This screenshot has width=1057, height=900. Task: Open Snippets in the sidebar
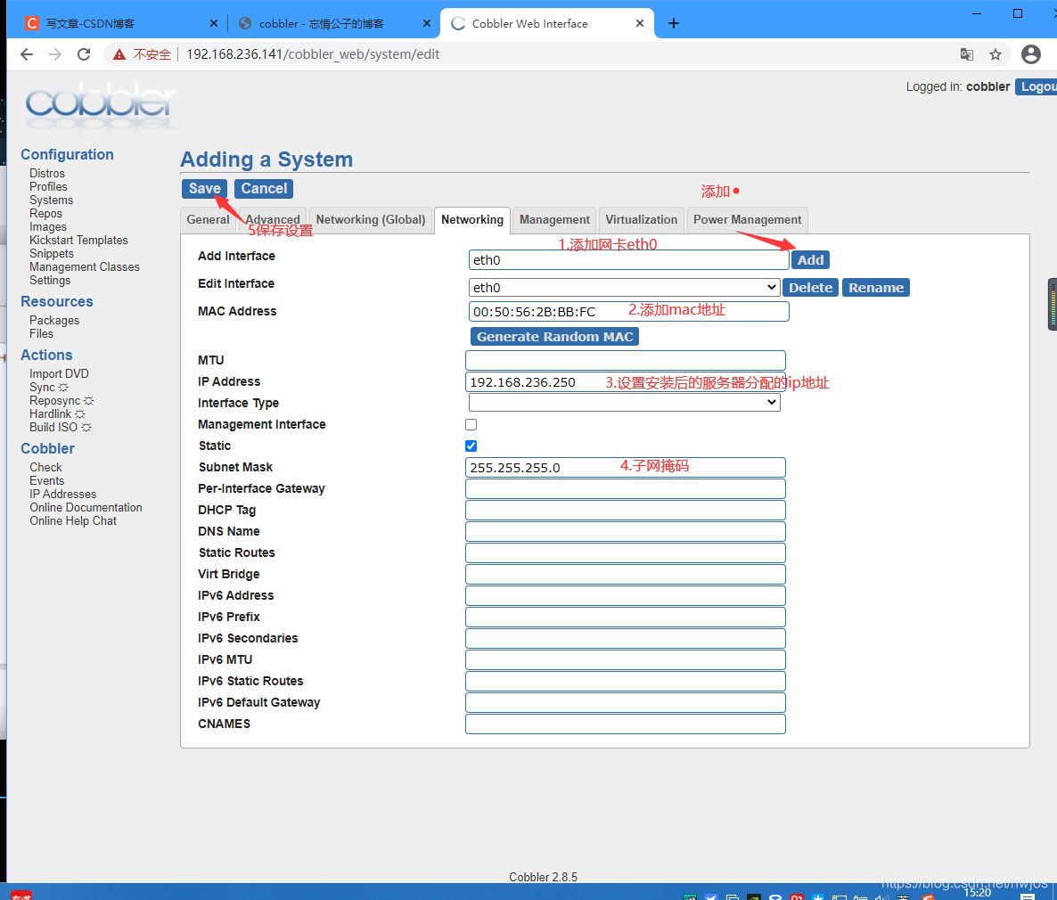point(51,253)
